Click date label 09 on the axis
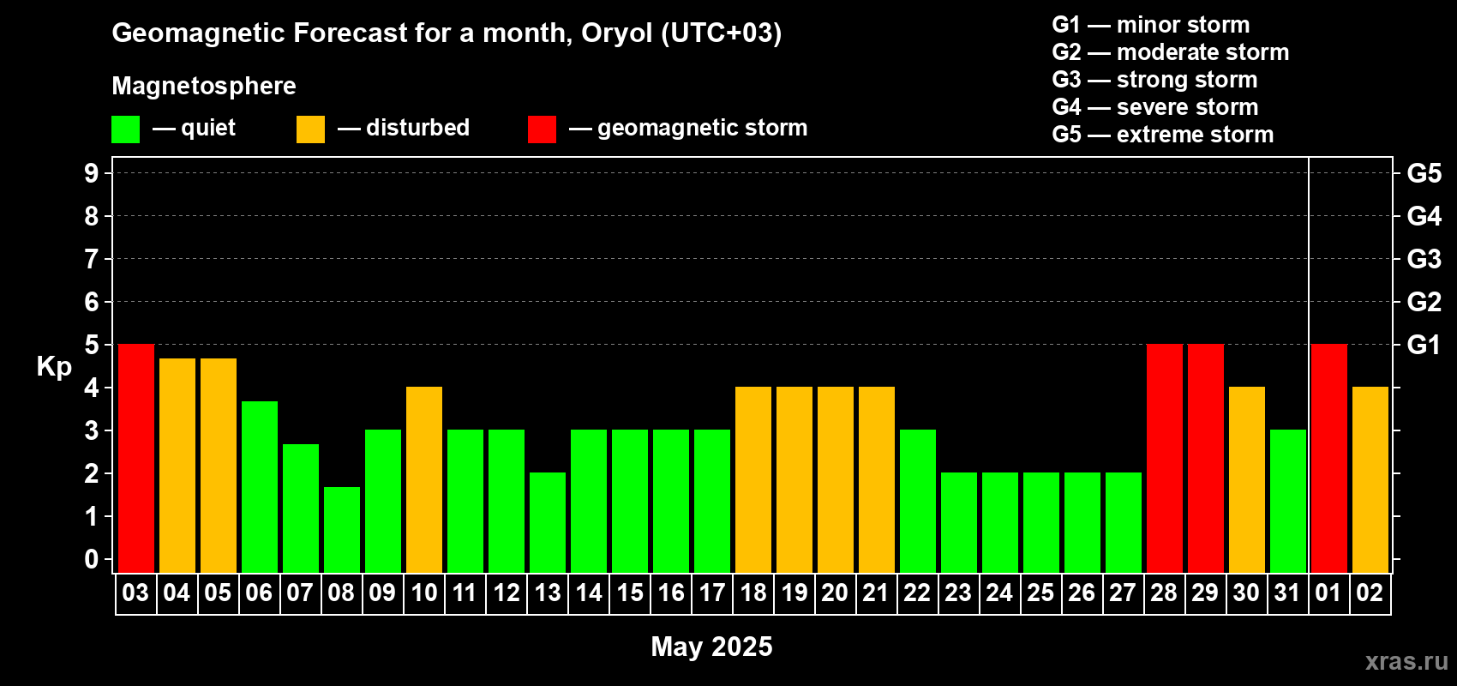 [382, 593]
